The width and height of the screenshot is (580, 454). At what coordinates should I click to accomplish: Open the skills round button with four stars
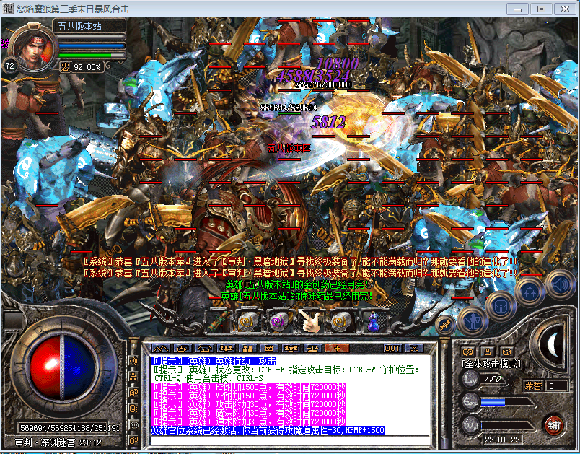530,291
